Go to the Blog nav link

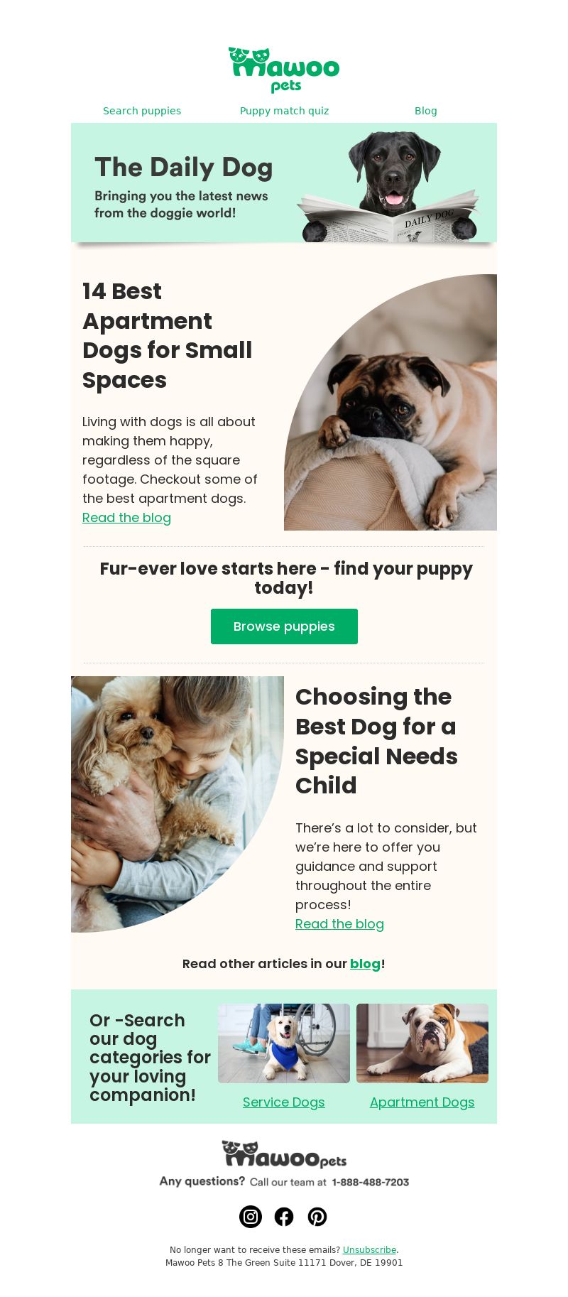point(426,111)
